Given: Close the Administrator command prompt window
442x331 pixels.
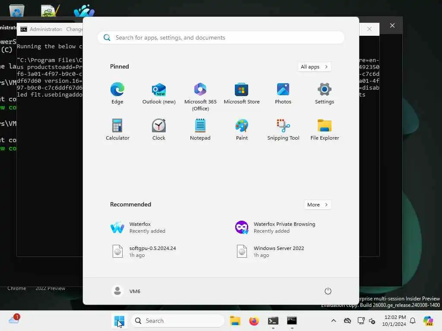Looking at the screenshot, I should pyautogui.click(x=369, y=29).
